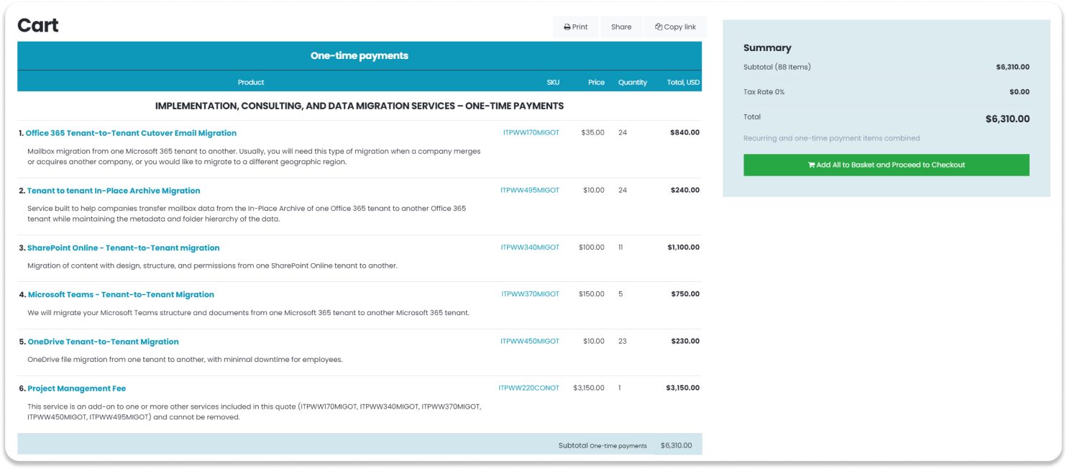Click the SKU column header
The image size is (1067, 469).
pyautogui.click(x=553, y=82)
